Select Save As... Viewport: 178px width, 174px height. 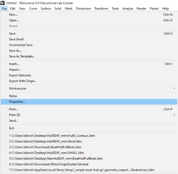point(89,51)
